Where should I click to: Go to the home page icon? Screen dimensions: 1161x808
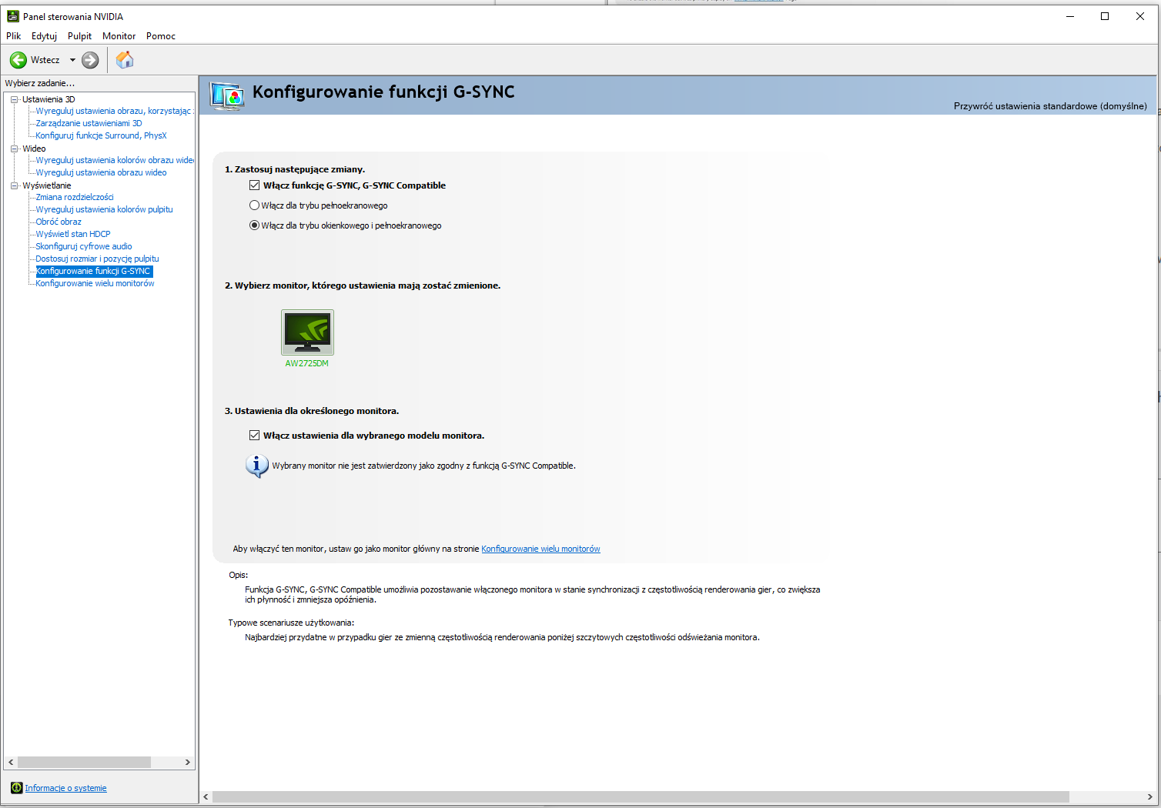coord(125,59)
